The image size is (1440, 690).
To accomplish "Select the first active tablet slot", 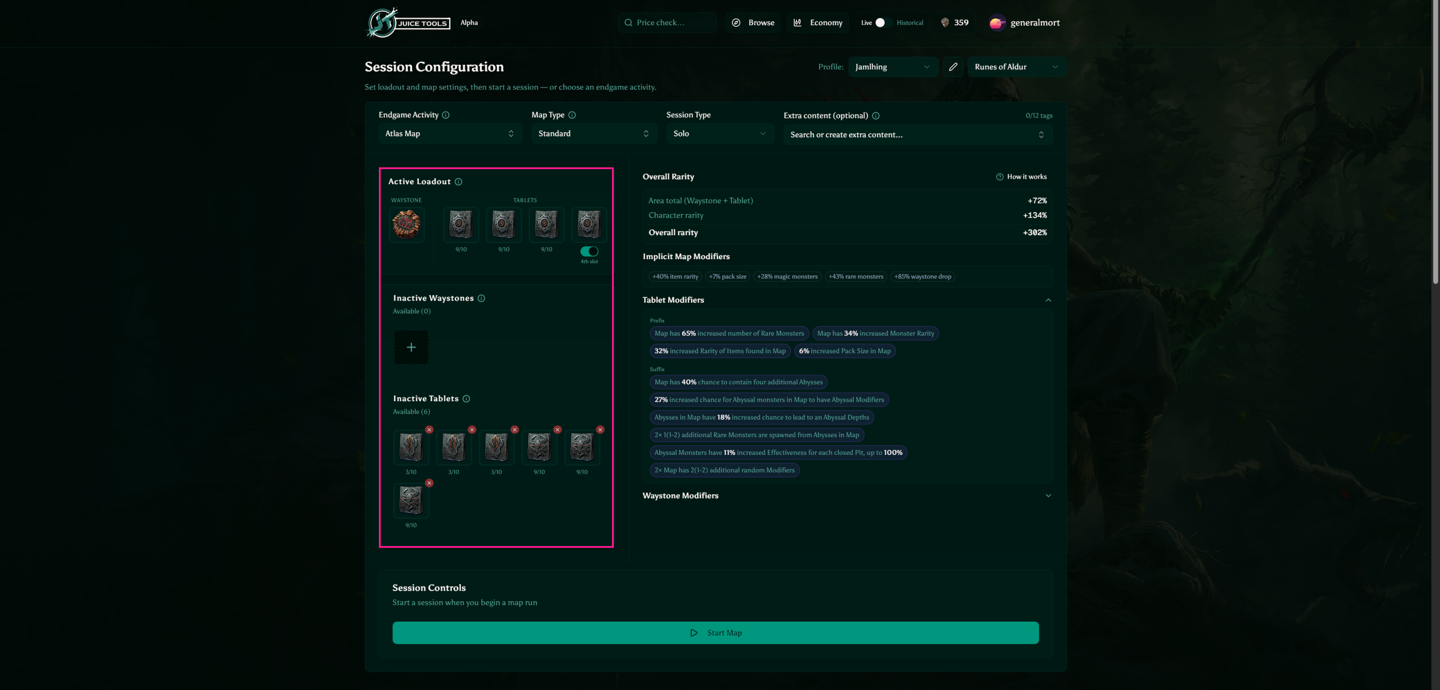I will (x=461, y=224).
